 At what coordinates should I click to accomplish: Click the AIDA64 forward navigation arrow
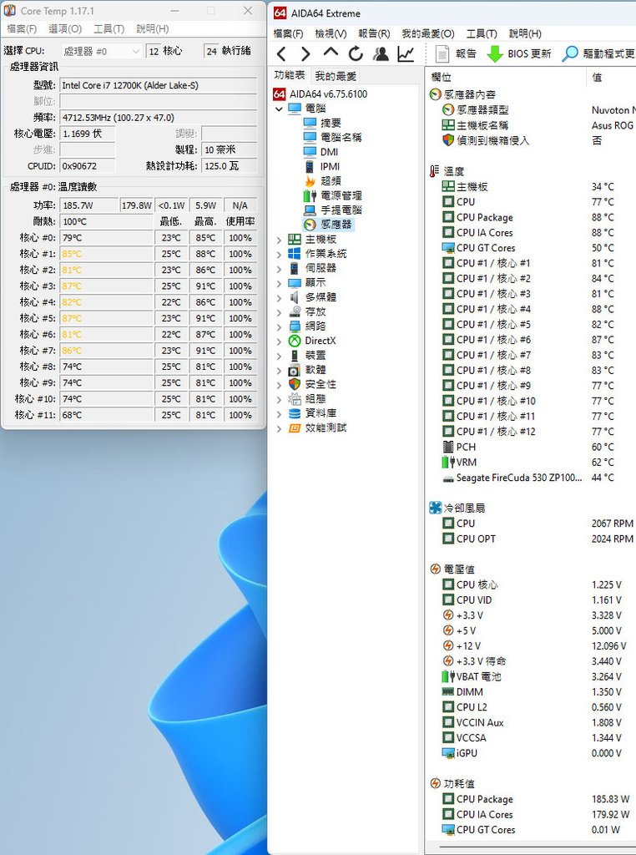click(305, 54)
